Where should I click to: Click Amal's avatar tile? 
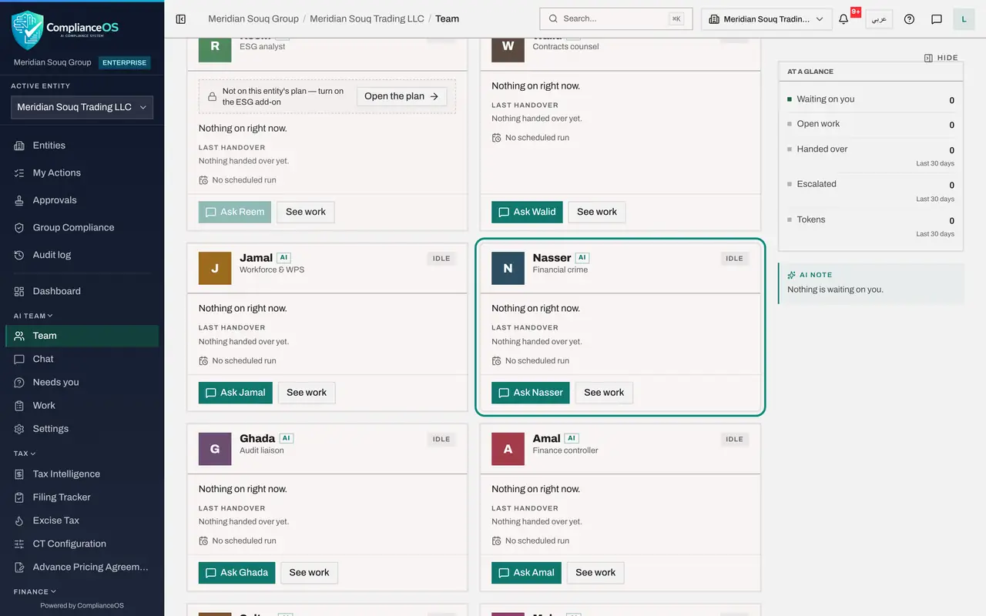point(508,449)
